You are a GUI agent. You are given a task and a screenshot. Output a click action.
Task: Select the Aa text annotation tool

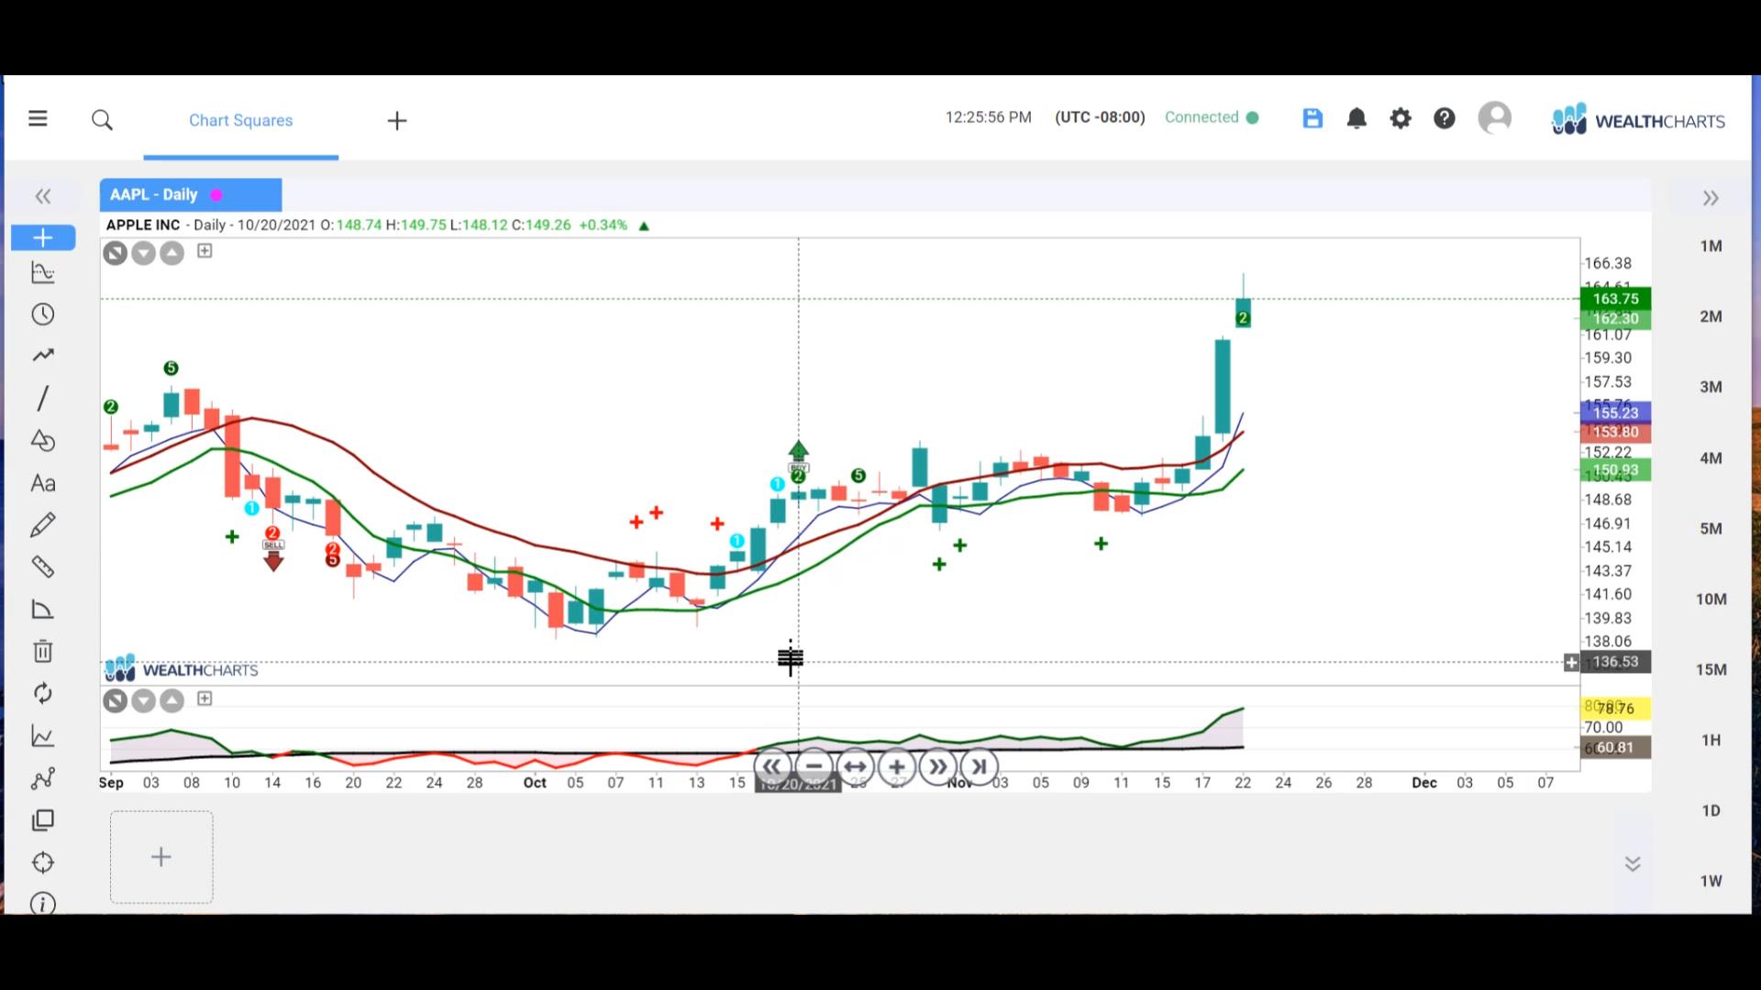(x=43, y=483)
